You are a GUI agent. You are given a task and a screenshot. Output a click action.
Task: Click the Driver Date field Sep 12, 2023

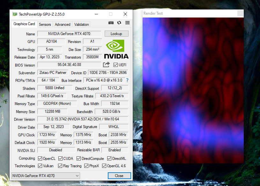54,126
